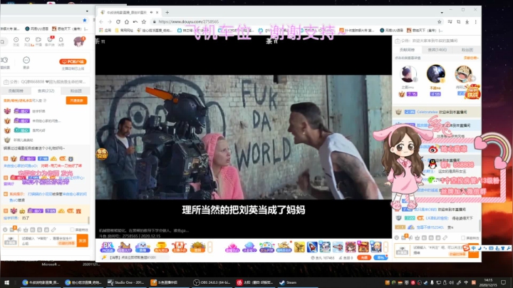Open History clock icon in left window
This screenshot has width=513, height=288.
click(16, 41)
